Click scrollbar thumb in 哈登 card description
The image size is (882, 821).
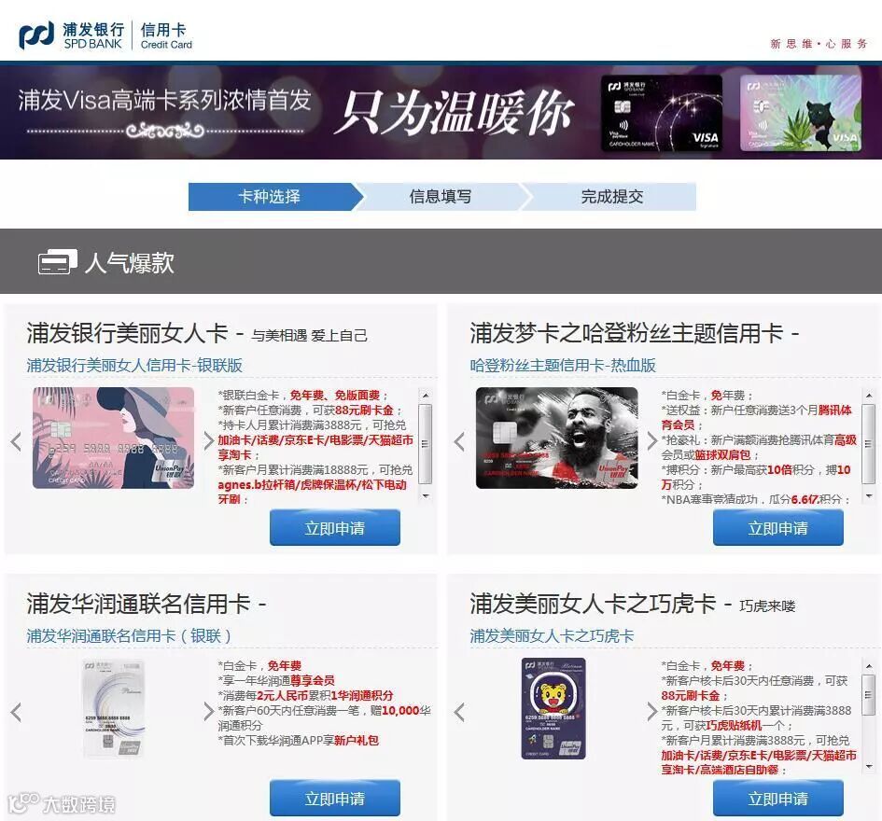click(869, 444)
